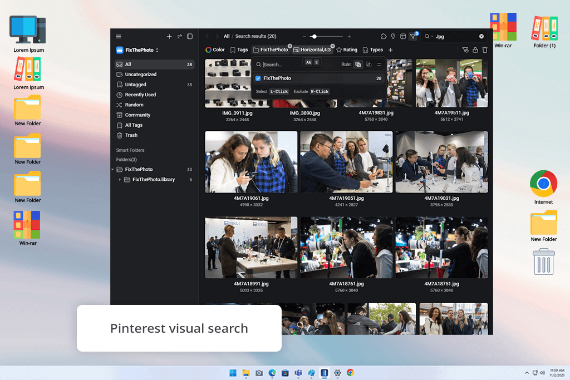
Task: Open Chrome from the taskbar
Action: coord(351,373)
